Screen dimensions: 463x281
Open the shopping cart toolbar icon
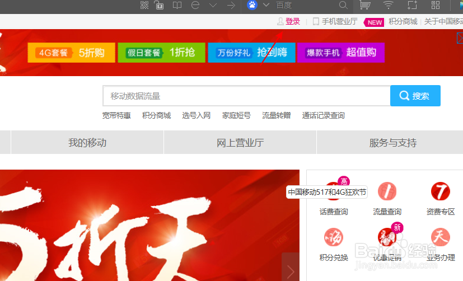point(364,5)
